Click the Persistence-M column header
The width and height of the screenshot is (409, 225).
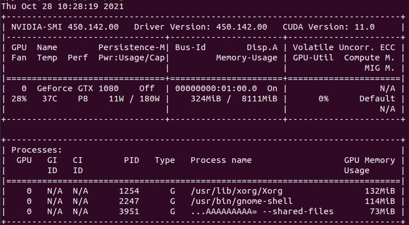(x=132, y=47)
